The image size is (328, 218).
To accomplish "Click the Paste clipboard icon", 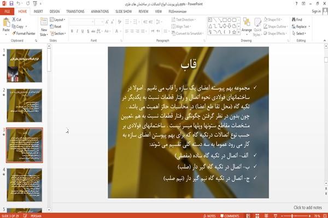I will coord(6,22).
